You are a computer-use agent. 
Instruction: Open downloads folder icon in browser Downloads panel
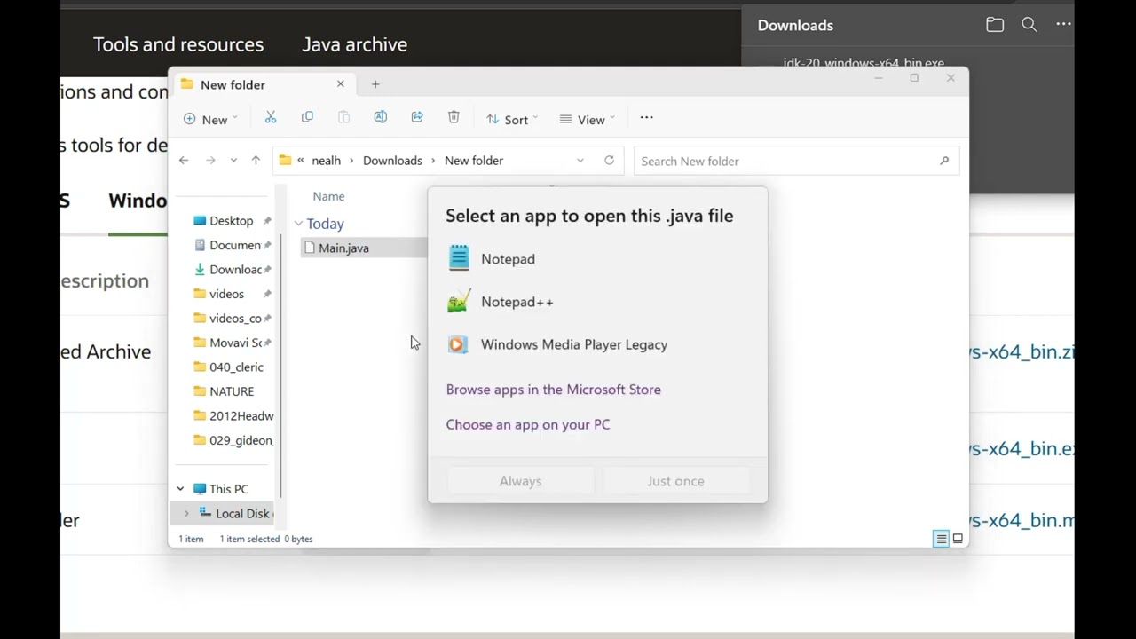tap(995, 25)
